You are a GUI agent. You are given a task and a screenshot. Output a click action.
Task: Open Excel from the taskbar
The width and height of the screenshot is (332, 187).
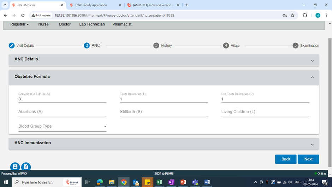tap(159, 182)
